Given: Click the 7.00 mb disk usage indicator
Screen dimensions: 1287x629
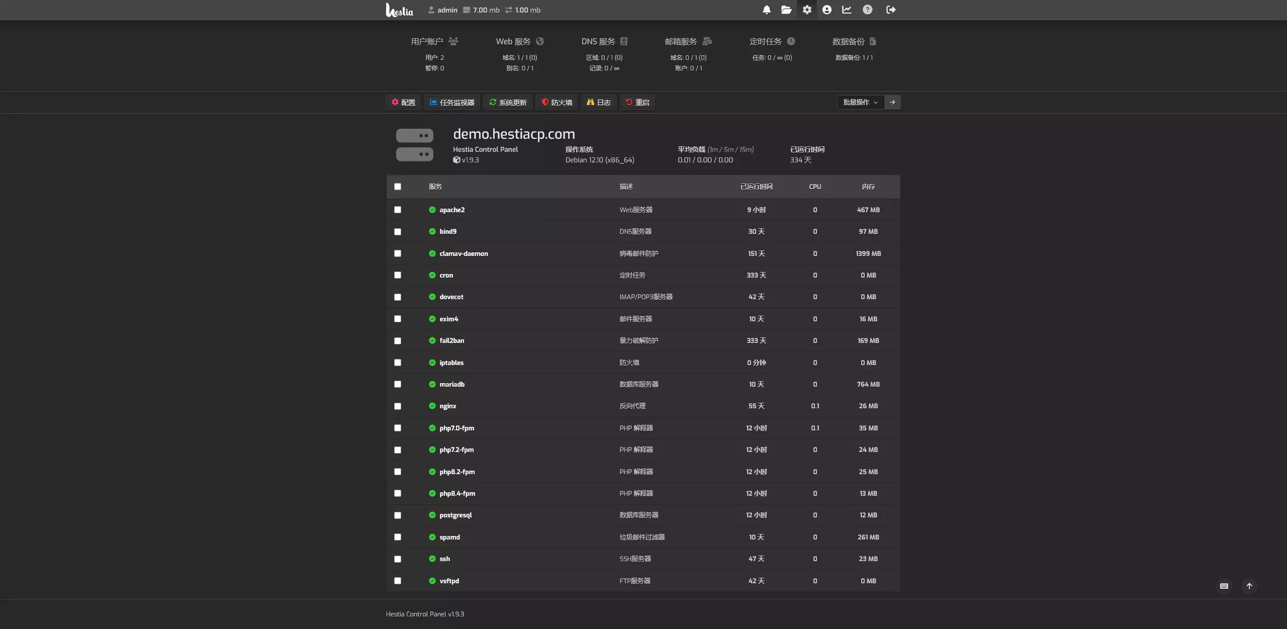Looking at the screenshot, I should (481, 10).
